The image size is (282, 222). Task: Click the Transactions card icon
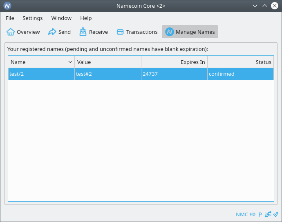coord(120,32)
